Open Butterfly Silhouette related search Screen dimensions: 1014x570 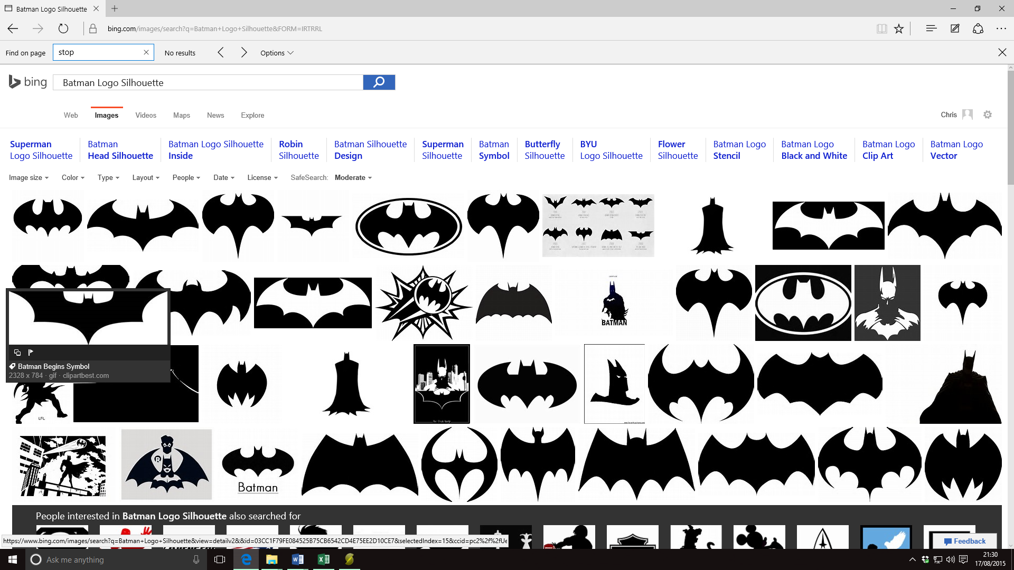(544, 150)
